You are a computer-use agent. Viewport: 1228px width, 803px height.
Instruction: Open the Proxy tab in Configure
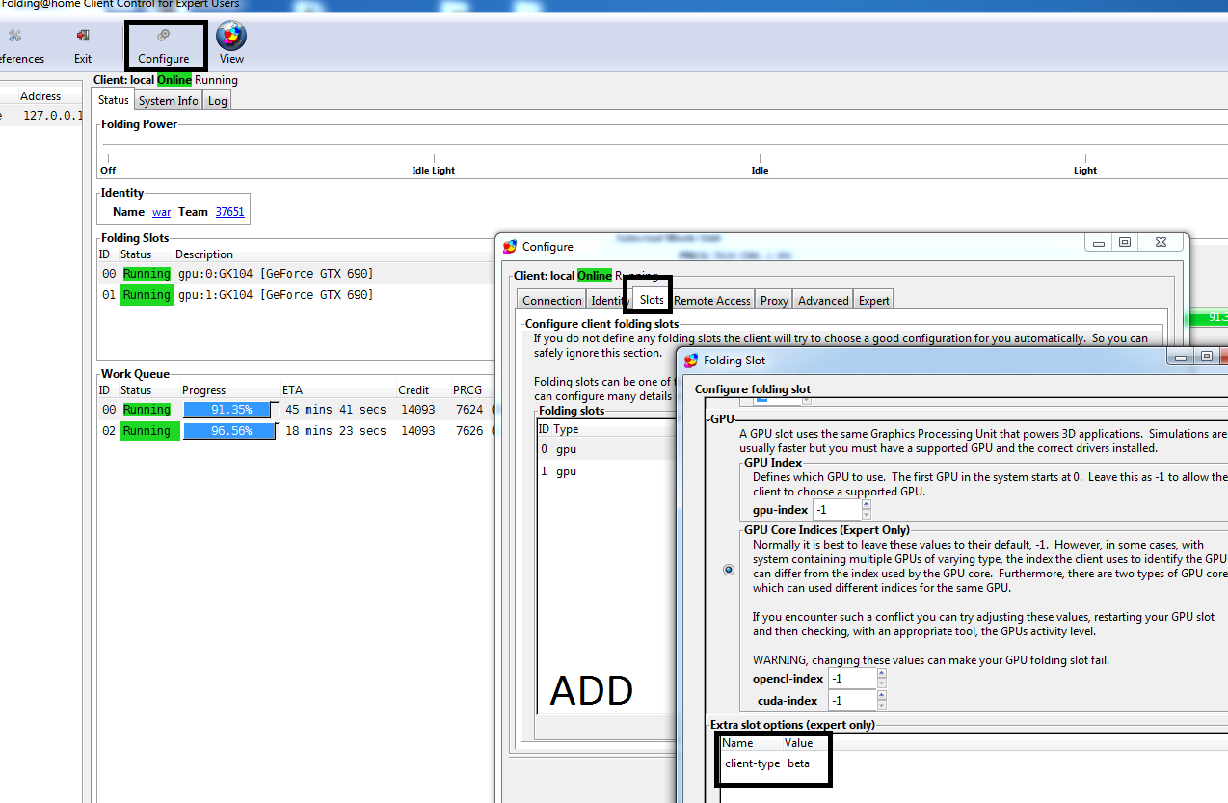[774, 301]
